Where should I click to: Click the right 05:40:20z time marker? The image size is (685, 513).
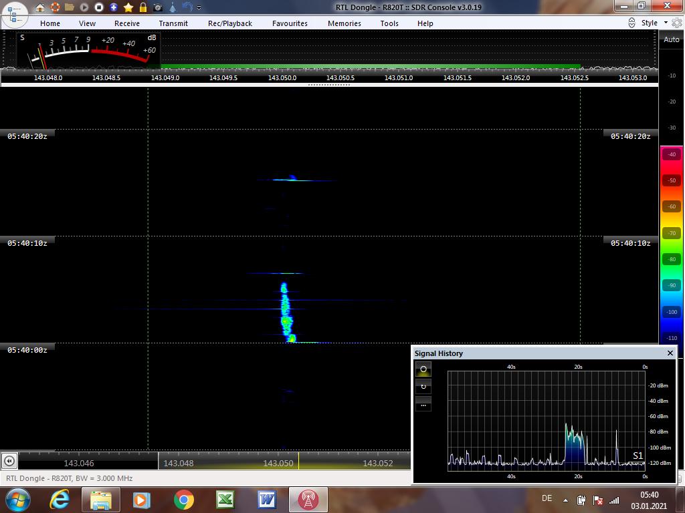[630, 136]
